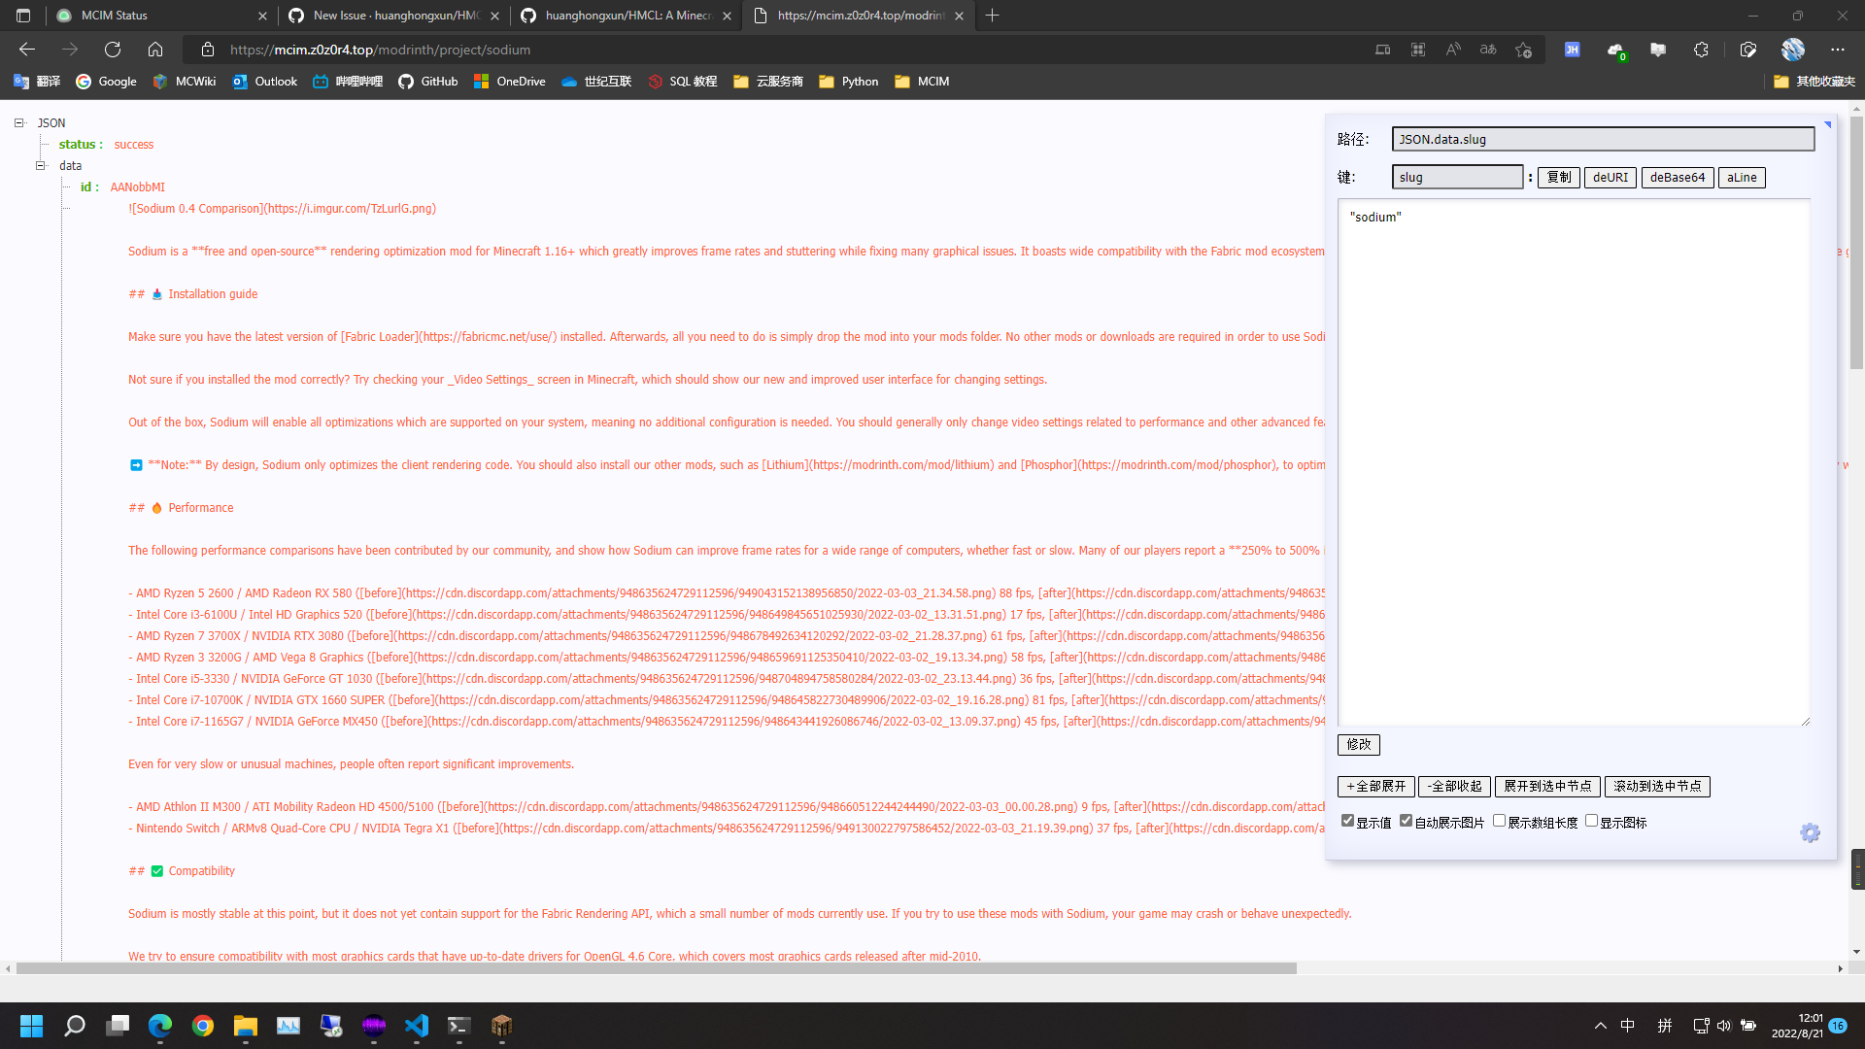Uncheck the 显示值 checkbox

[x=1347, y=821]
